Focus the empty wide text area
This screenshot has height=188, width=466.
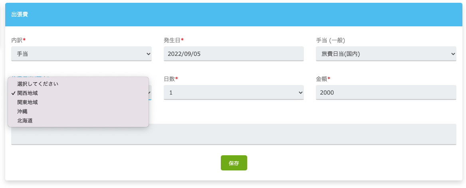click(234, 134)
